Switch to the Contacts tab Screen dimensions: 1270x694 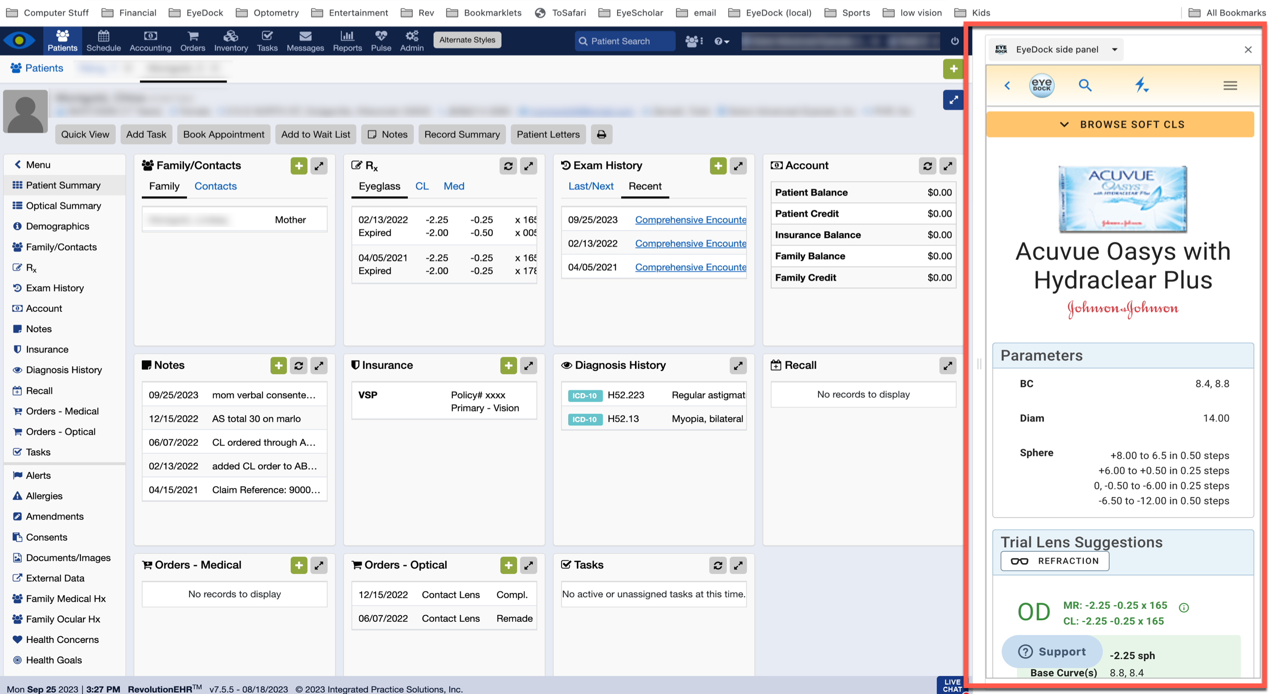pos(215,186)
